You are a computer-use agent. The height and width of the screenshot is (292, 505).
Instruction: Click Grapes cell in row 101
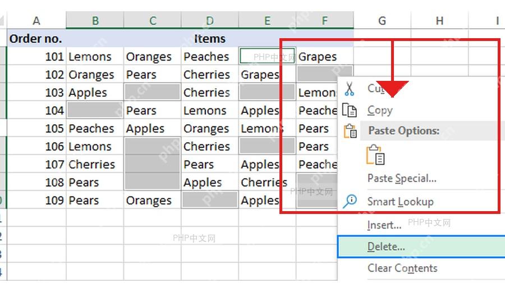(325, 57)
